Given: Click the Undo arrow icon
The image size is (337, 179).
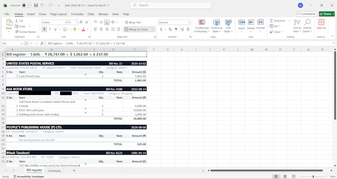Looking at the screenshot, I should tap(42, 5).
